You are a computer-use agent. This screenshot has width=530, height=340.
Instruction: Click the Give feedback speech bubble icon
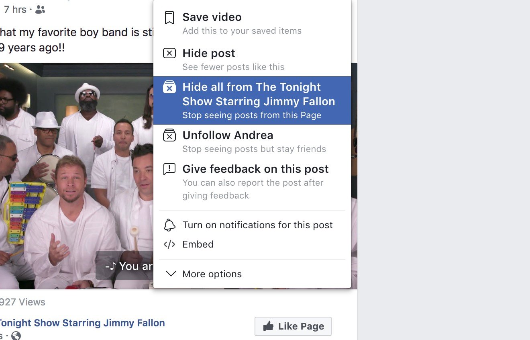click(169, 169)
